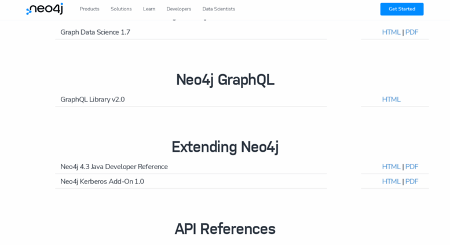Screen dimensions: 450x245
Task: Click Neo4j 4.3 Java Developer Reference text
Action: pos(114,167)
